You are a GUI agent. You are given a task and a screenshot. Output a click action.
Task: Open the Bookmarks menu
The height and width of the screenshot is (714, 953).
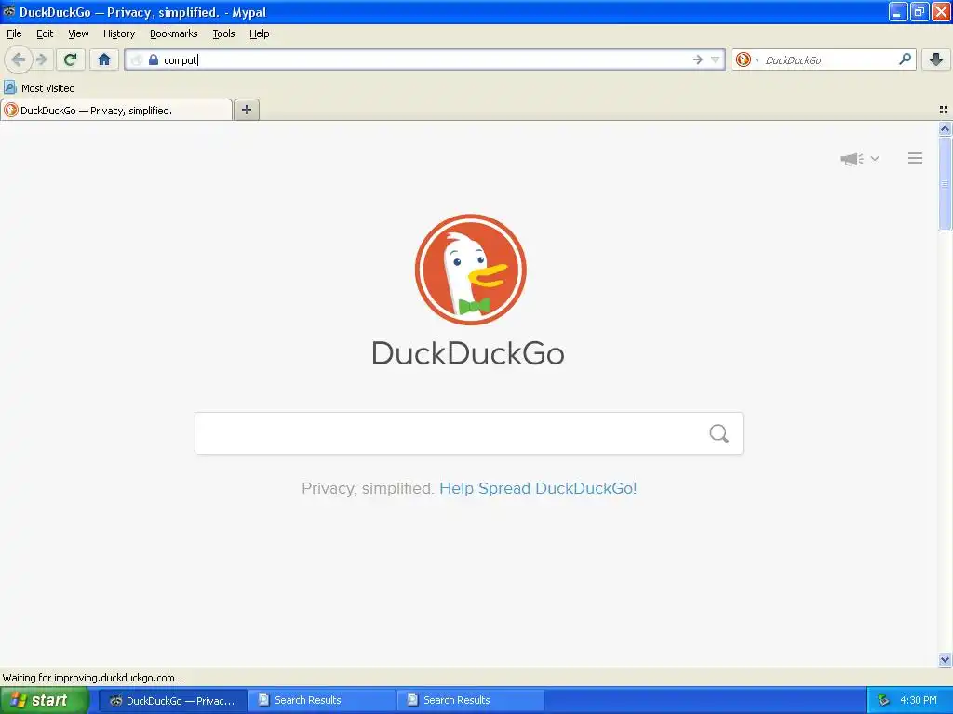pyautogui.click(x=174, y=33)
